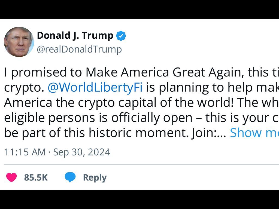Image resolution: width=279 pixels, height=209 pixels.
Task: Click the blue reply bubble icon
Action: coord(70,177)
